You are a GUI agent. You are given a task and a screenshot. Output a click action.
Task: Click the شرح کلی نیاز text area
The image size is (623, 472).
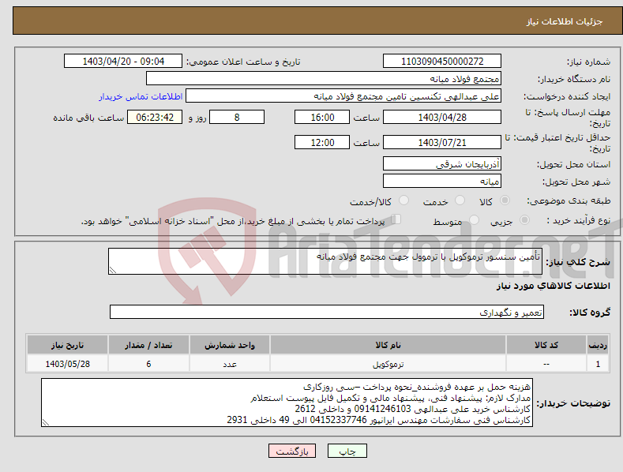pos(325,261)
